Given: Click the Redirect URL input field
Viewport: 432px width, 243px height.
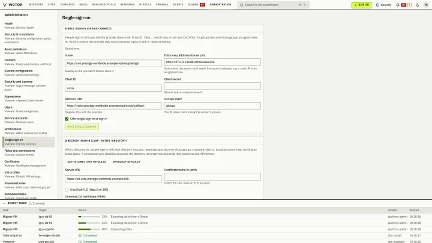Looking at the screenshot, I should coord(113,106).
